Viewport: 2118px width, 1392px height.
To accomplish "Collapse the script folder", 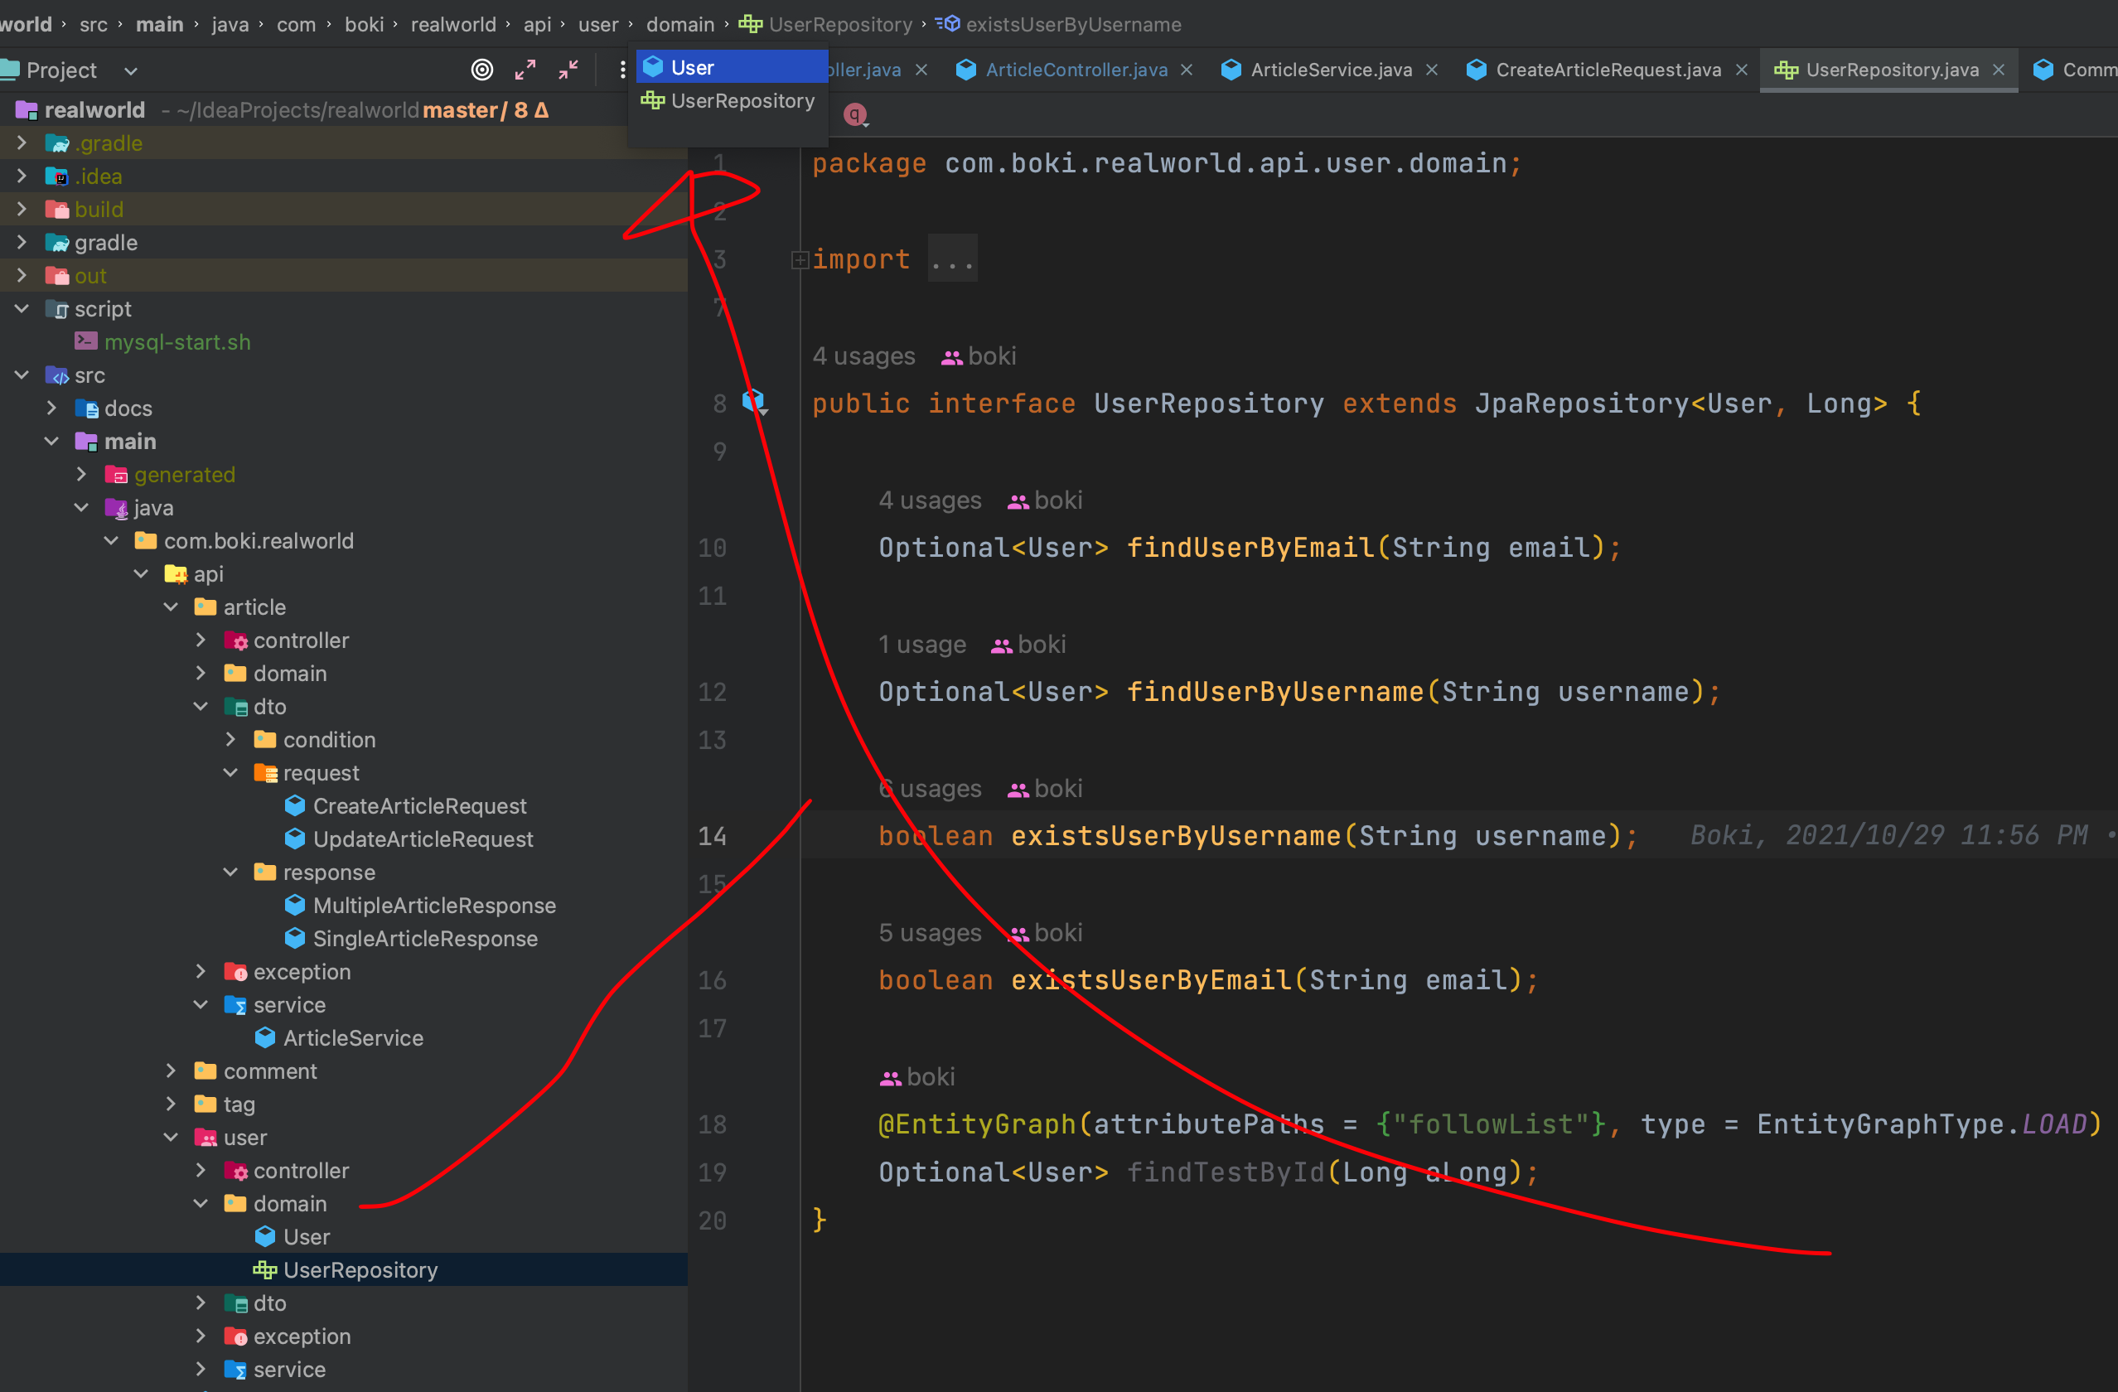I will click(x=22, y=309).
